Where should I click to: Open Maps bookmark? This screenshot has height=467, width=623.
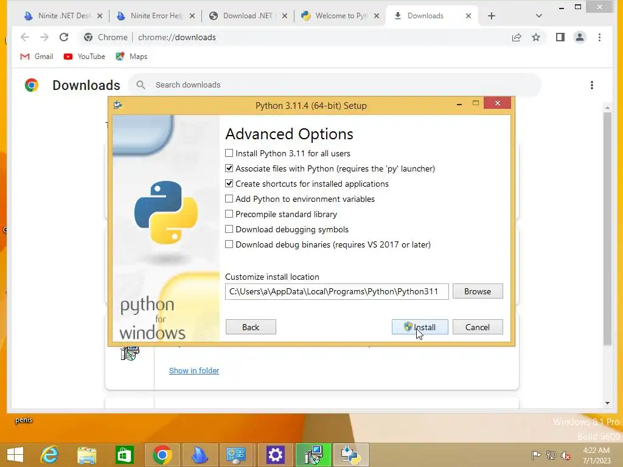131,57
